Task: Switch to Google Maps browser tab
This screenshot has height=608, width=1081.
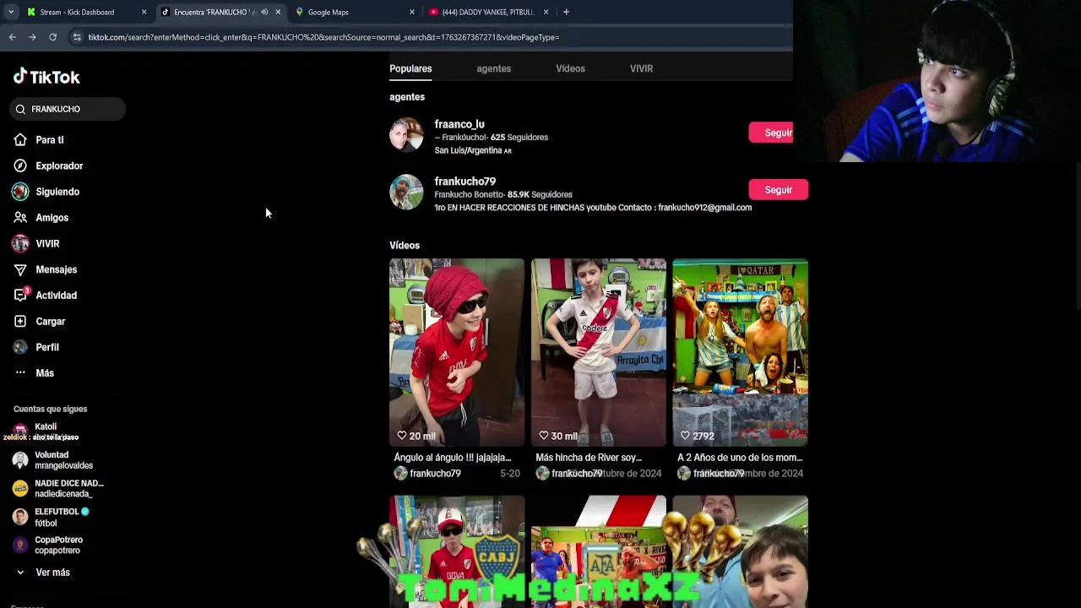Action: (355, 12)
